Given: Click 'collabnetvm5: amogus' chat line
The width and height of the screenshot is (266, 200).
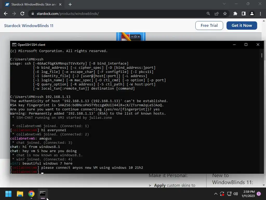Looking at the screenshot, I should pos(31,139).
